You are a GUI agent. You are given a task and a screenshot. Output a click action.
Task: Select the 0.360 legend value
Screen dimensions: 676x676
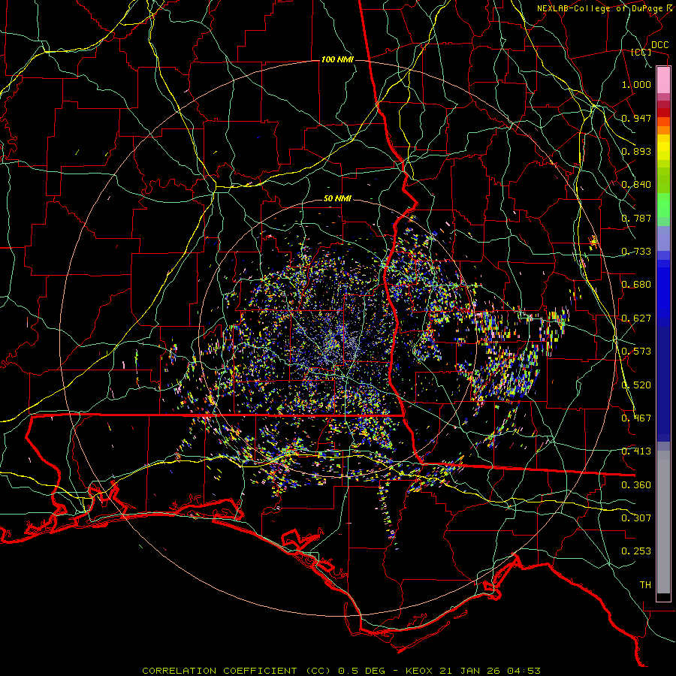636,485
